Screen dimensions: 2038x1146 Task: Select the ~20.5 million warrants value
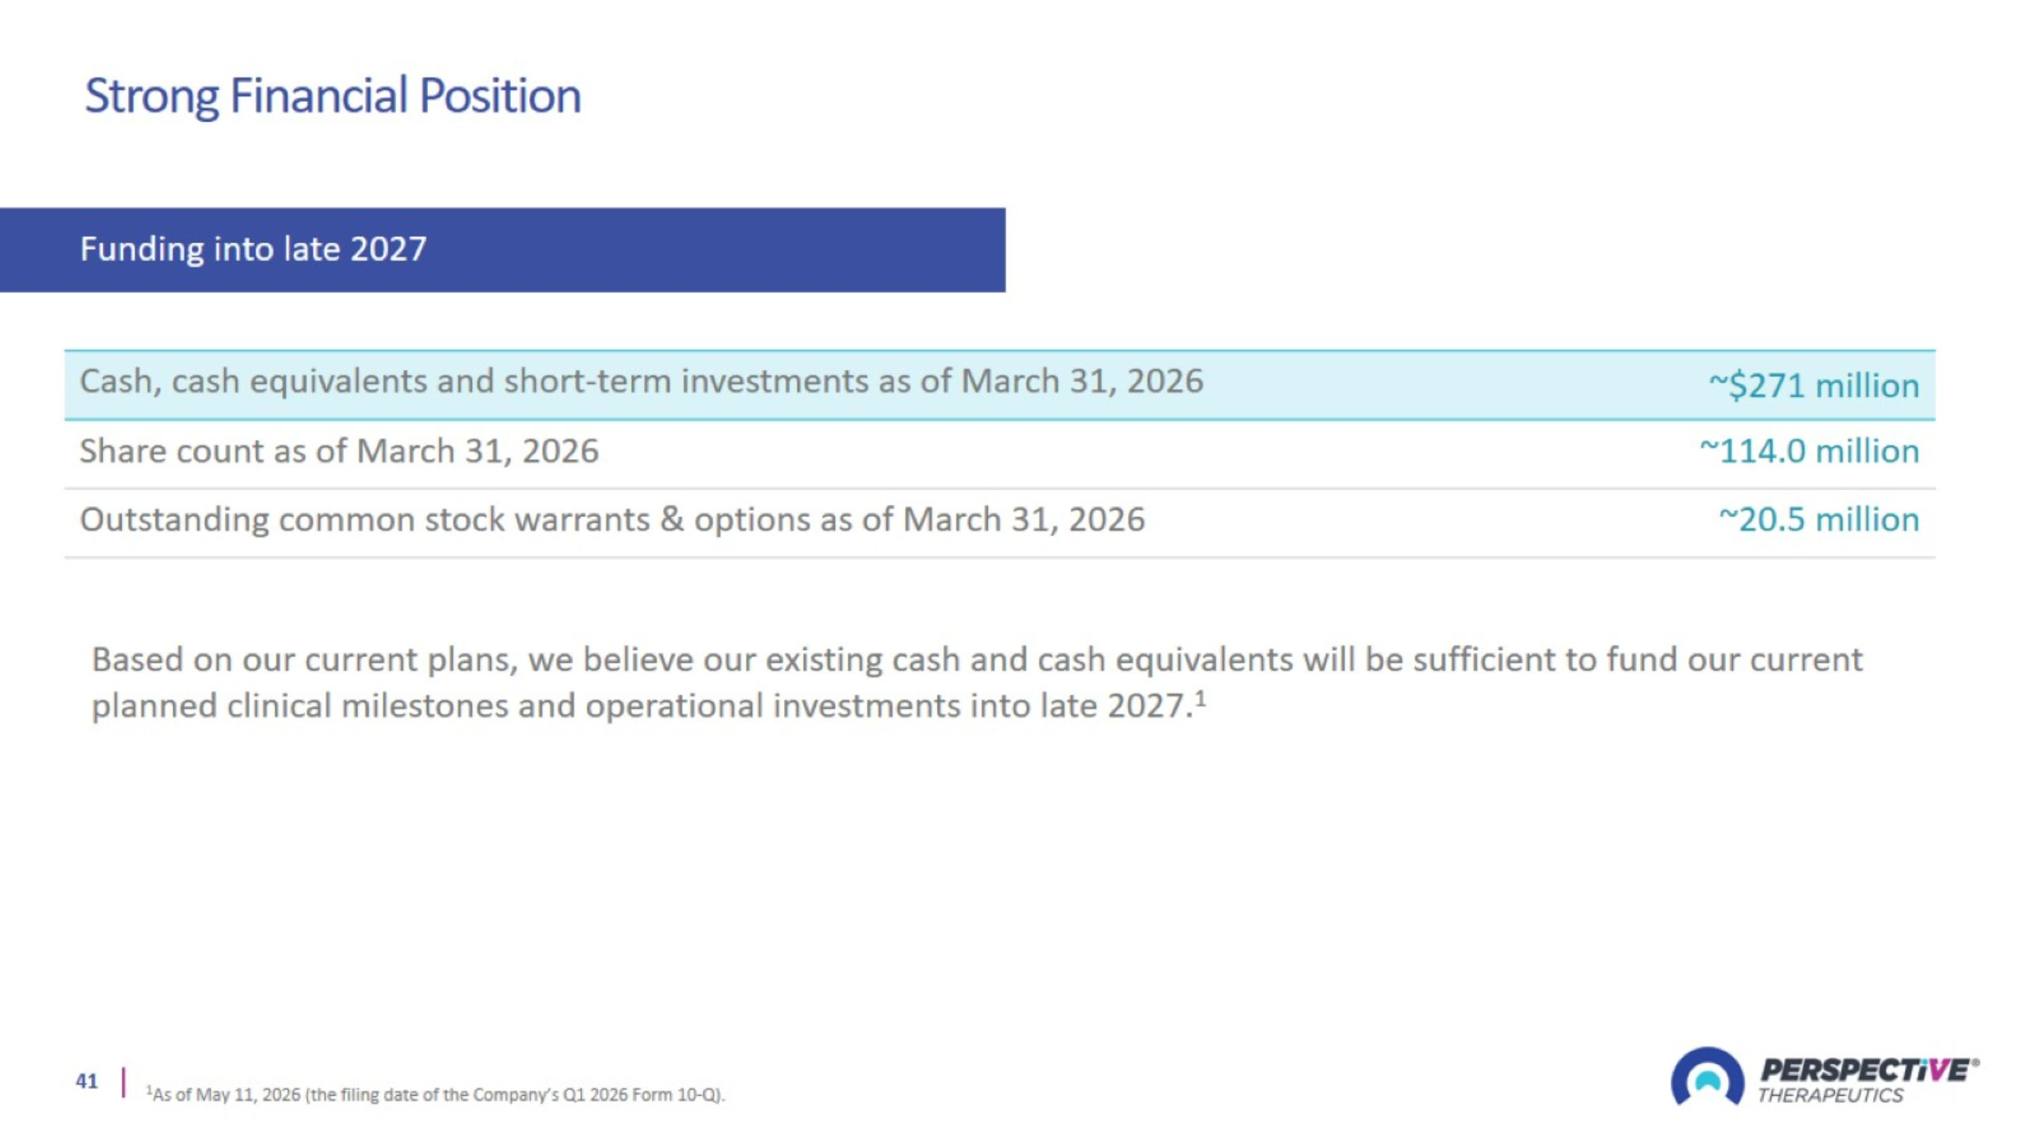[x=1819, y=520]
